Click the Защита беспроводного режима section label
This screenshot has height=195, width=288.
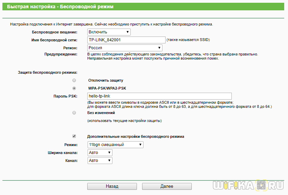point(48,72)
